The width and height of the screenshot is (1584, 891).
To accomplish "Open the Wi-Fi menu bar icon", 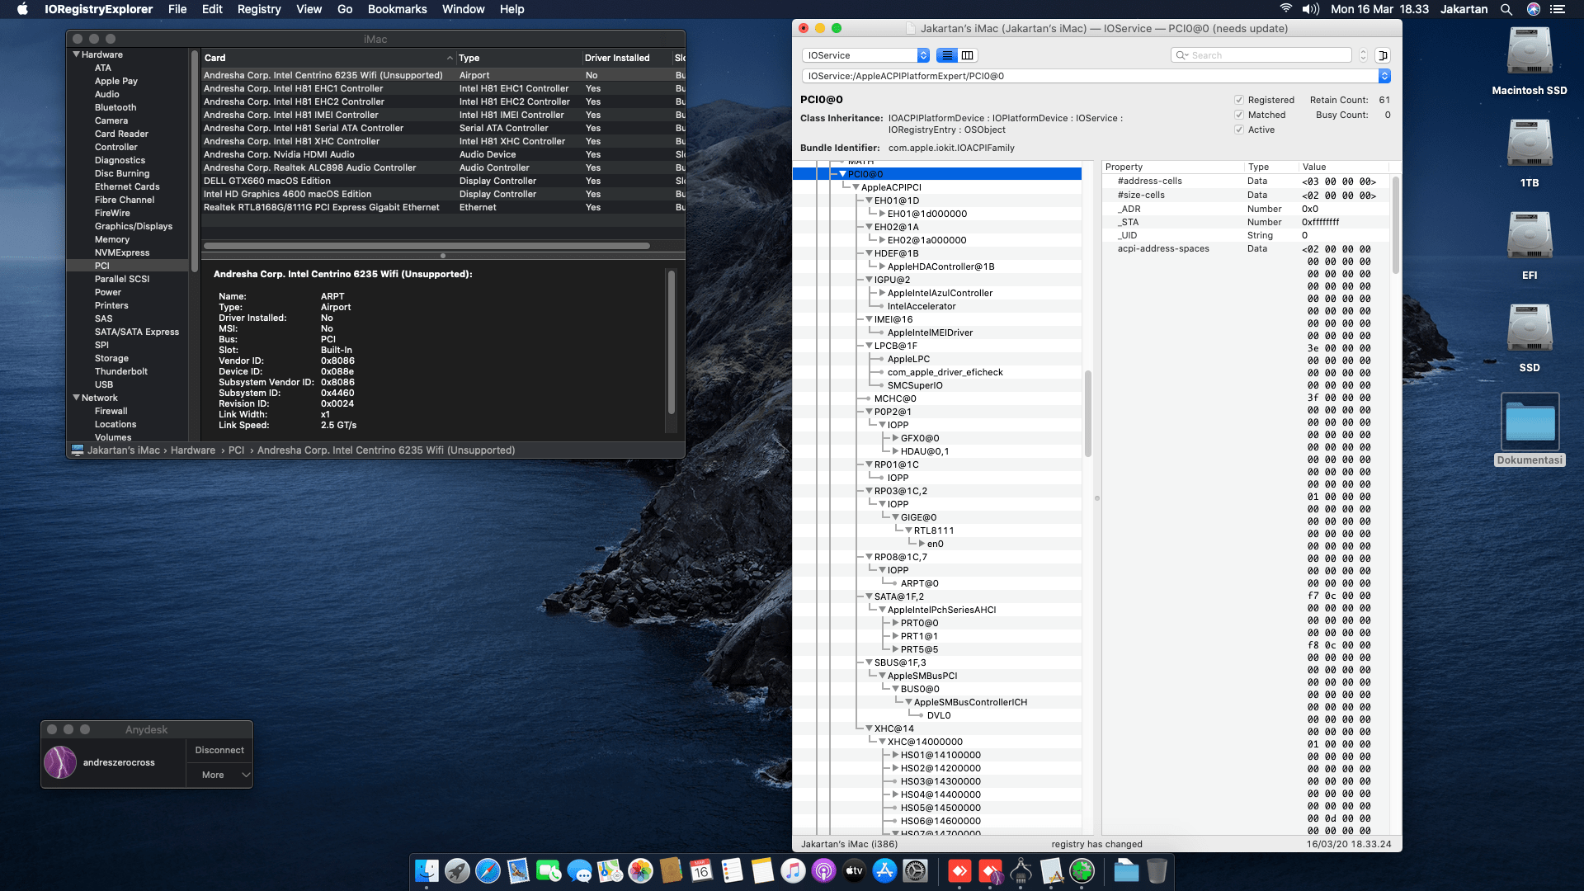I will click(x=1285, y=9).
